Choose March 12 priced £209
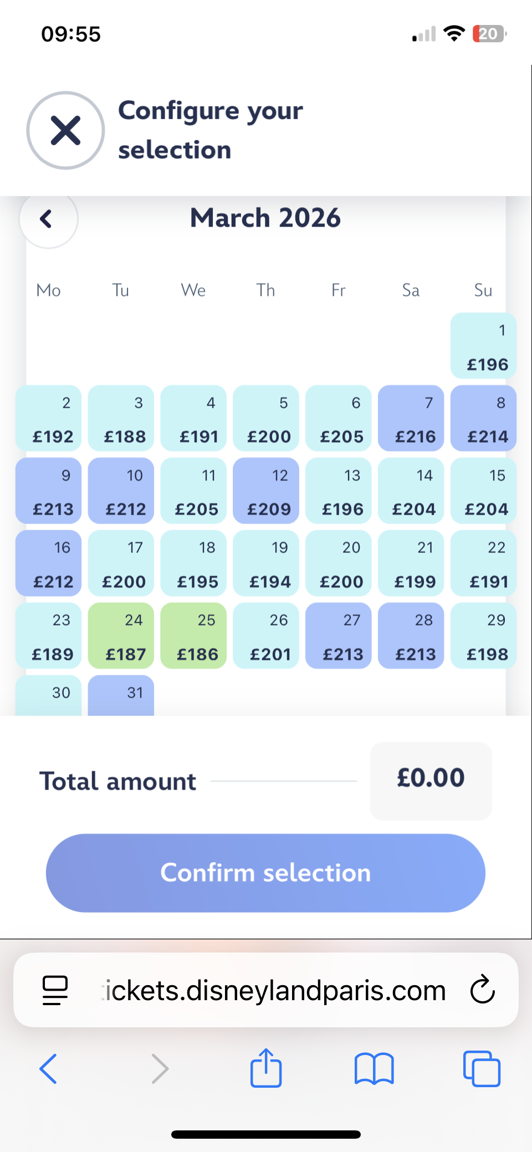Screen dimensions: 532x1152 point(266,490)
